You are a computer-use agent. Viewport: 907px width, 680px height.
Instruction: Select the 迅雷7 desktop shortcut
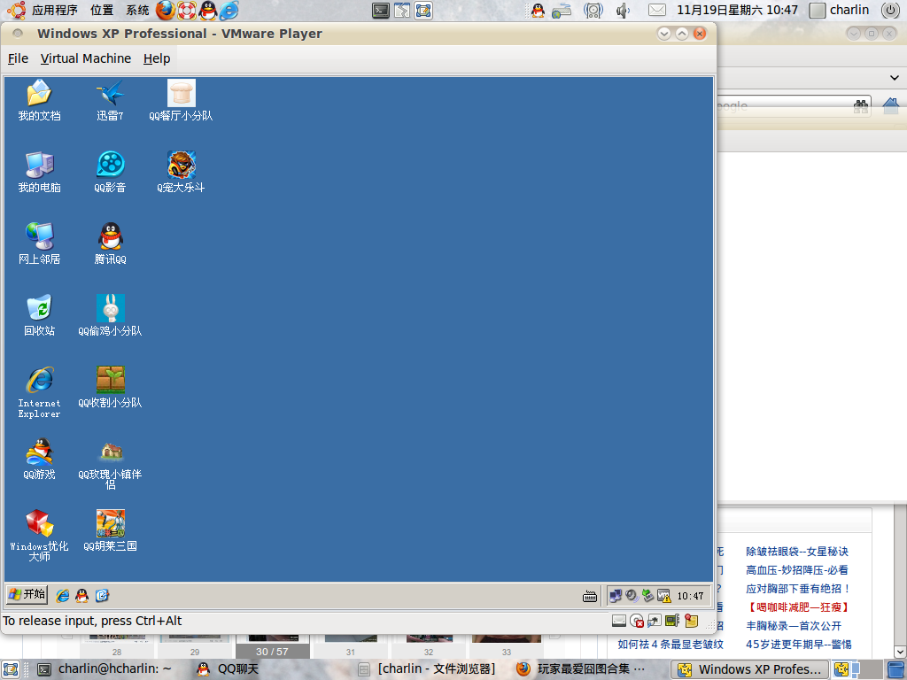pyautogui.click(x=110, y=100)
